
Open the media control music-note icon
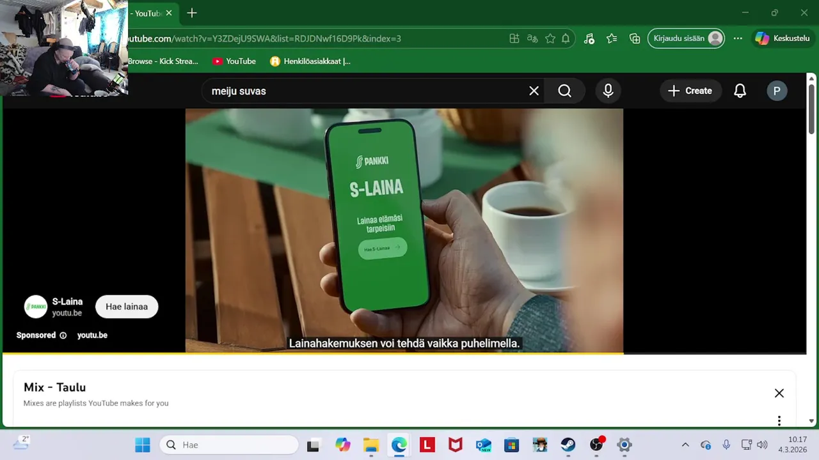tap(589, 38)
